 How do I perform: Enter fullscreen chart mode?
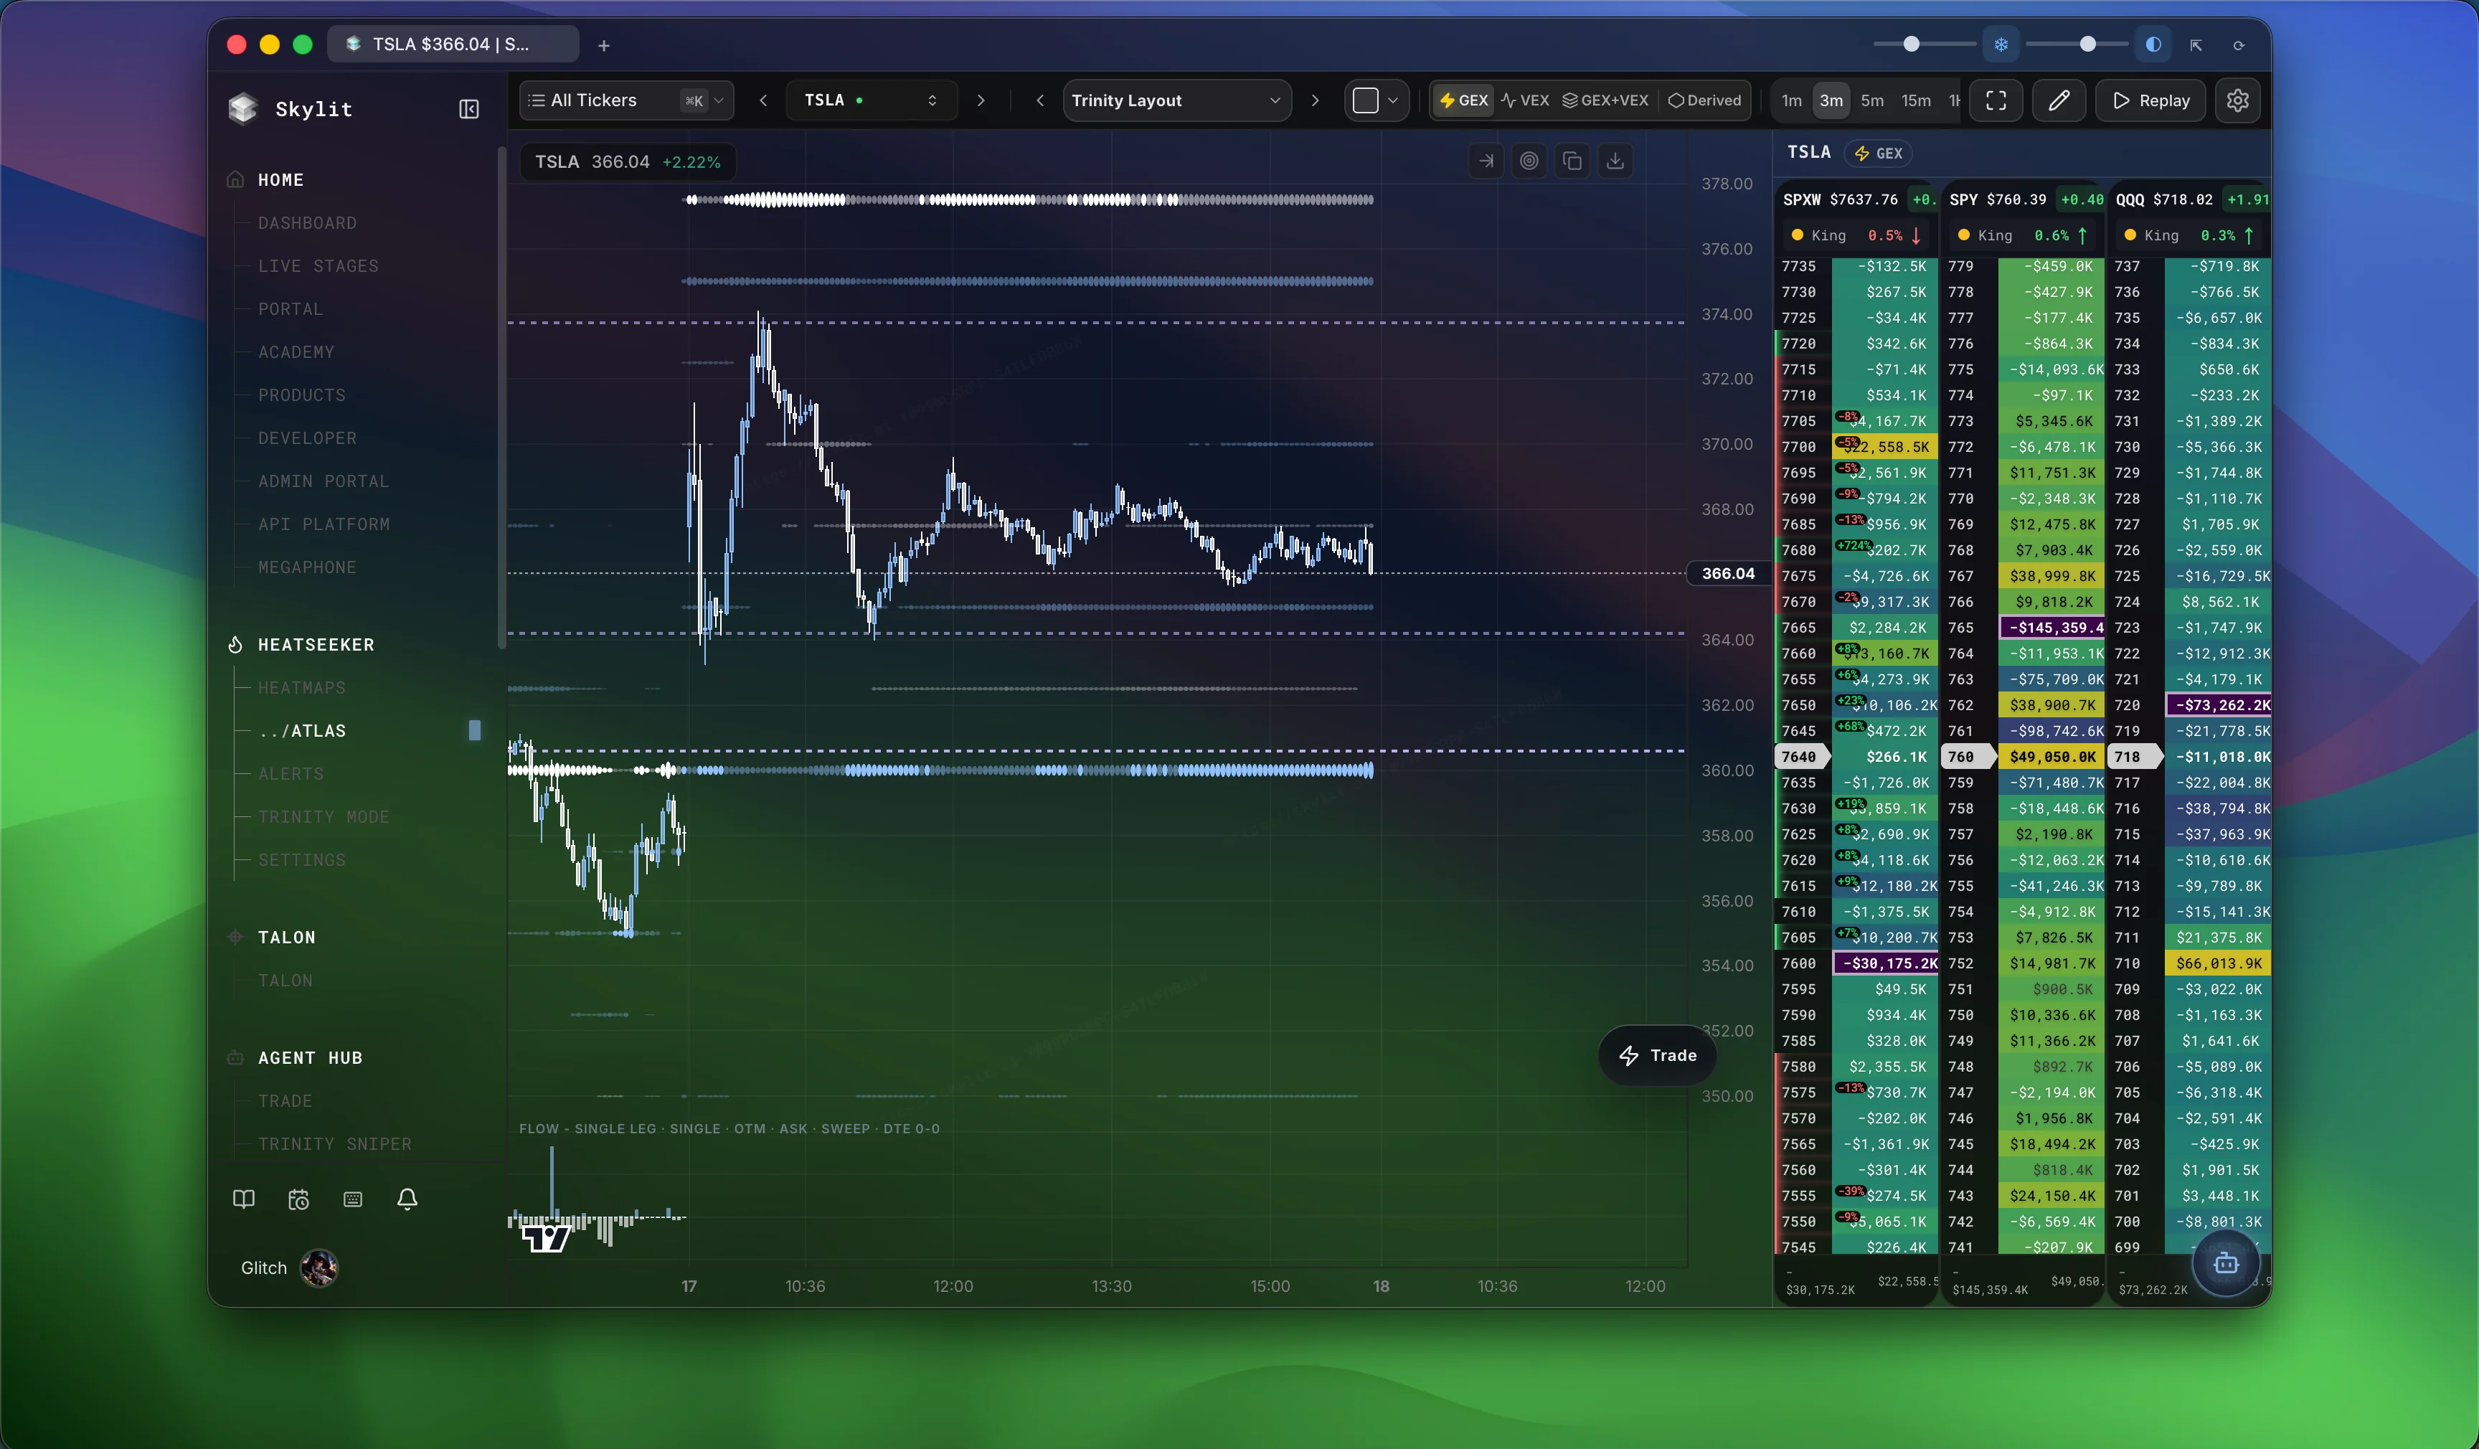tap(1996, 100)
